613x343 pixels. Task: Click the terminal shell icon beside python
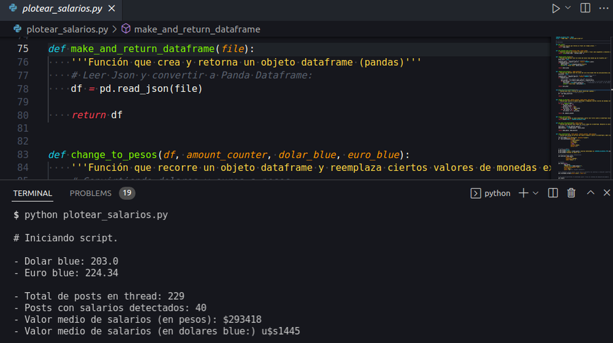475,193
